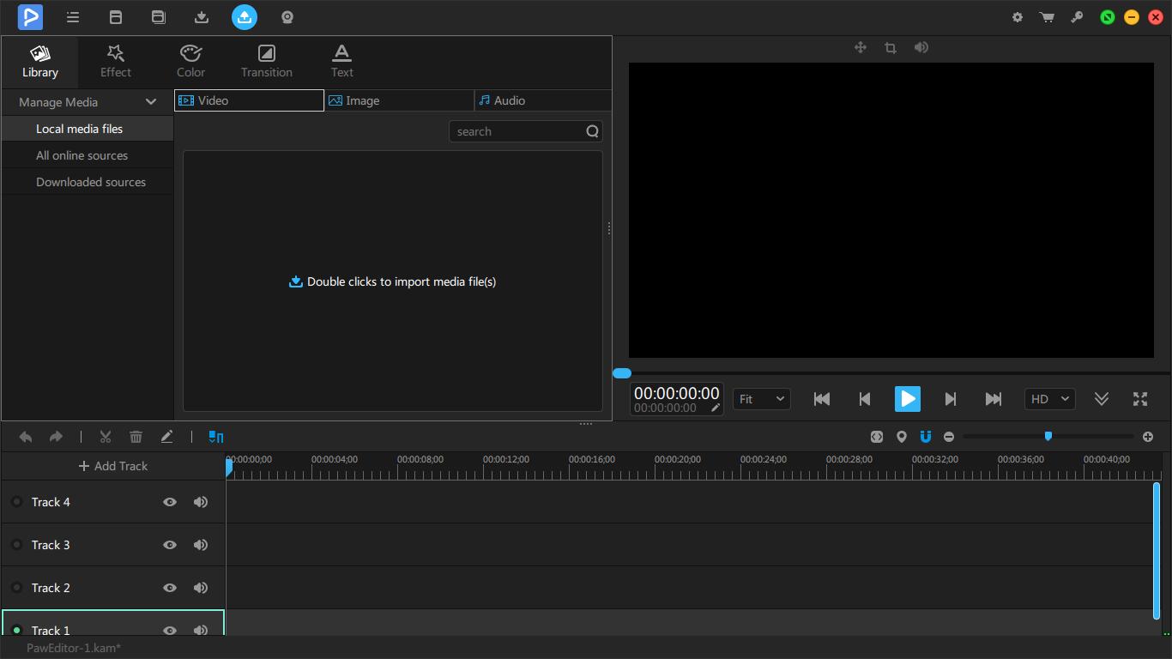Toggle the magnet snap button
1172x659 pixels.
[925, 437]
